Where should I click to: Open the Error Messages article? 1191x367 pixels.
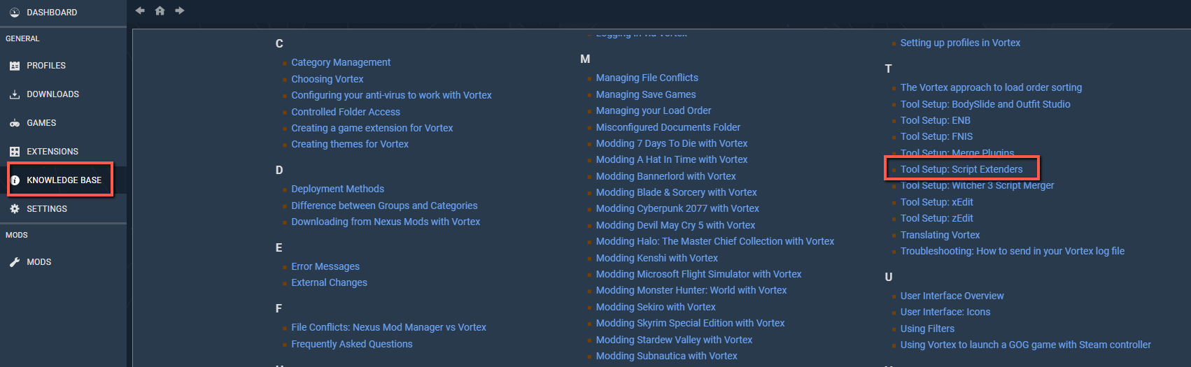[x=325, y=266]
